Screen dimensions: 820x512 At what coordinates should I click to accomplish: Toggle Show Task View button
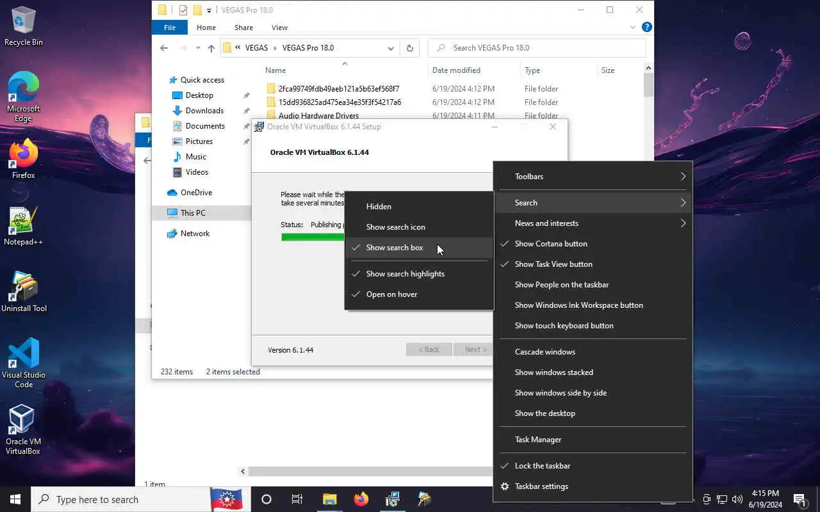[593, 264]
